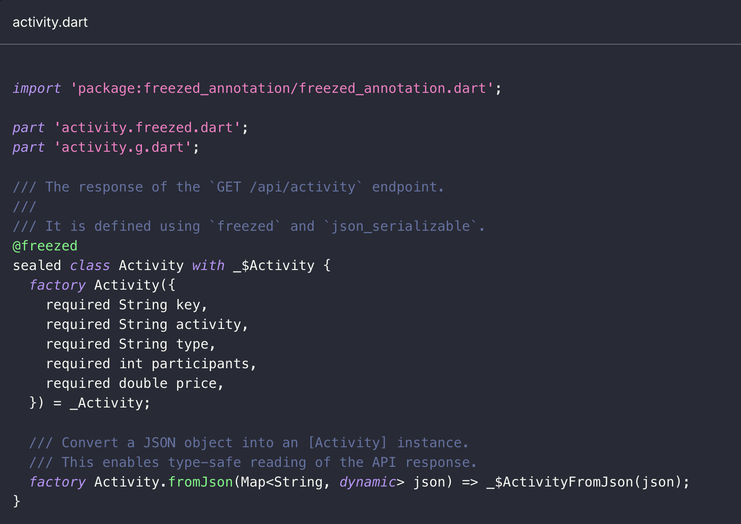This screenshot has width=741, height=524.
Task: Click the _$Activity mixin name
Action: coord(274,265)
